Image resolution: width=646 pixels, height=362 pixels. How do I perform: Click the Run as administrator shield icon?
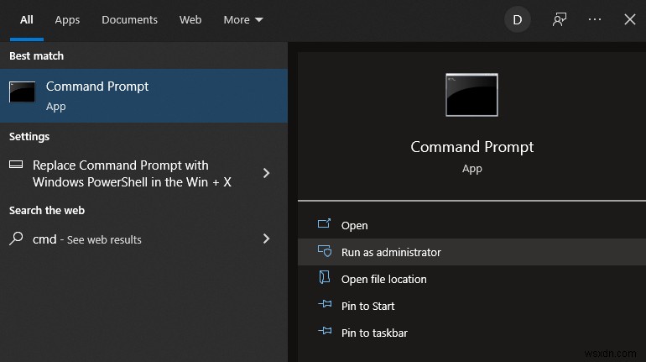click(x=324, y=250)
